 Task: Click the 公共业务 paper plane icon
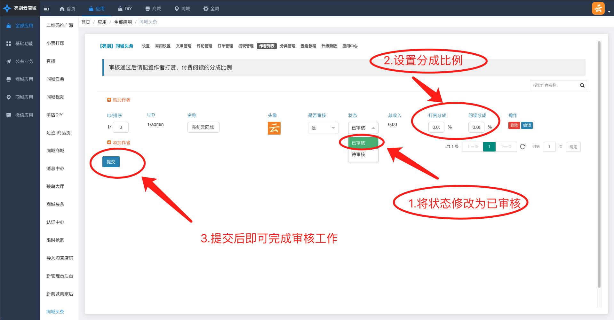coord(9,61)
